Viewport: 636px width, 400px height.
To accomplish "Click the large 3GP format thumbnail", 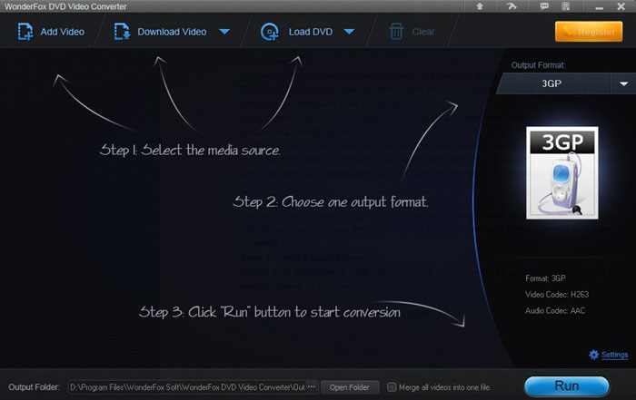I will click(562, 173).
